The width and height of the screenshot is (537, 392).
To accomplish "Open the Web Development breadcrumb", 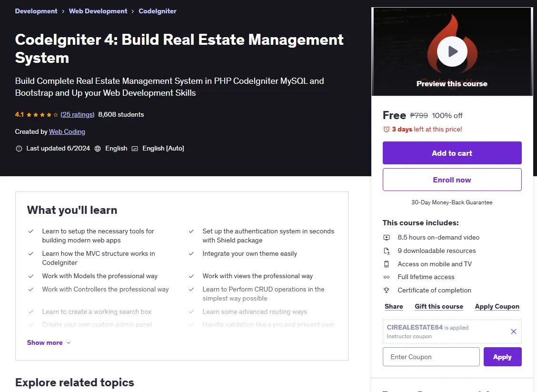I will 98,11.
